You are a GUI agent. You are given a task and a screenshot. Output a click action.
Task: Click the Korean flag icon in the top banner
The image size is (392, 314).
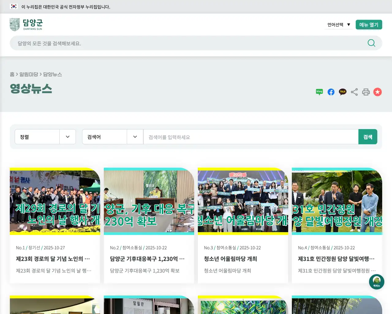[13, 6]
